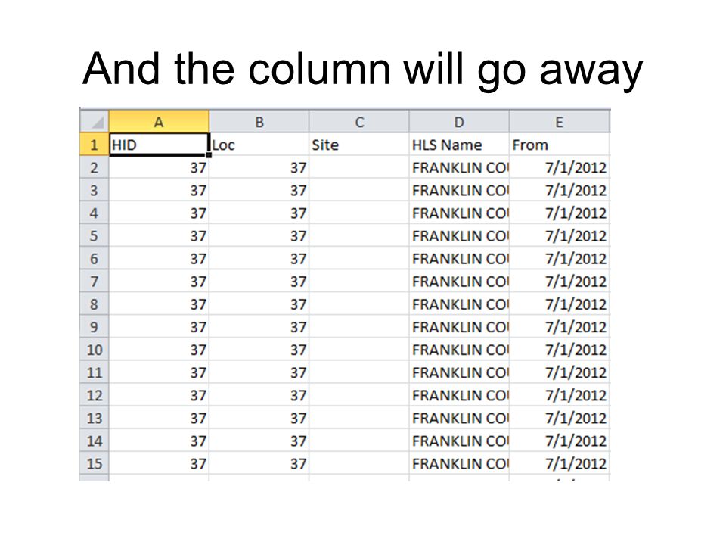Click cell B10 containing 37

pyautogui.click(x=259, y=350)
